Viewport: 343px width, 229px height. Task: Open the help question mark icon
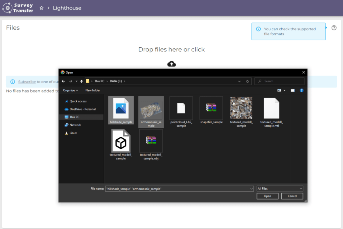[x=334, y=28]
